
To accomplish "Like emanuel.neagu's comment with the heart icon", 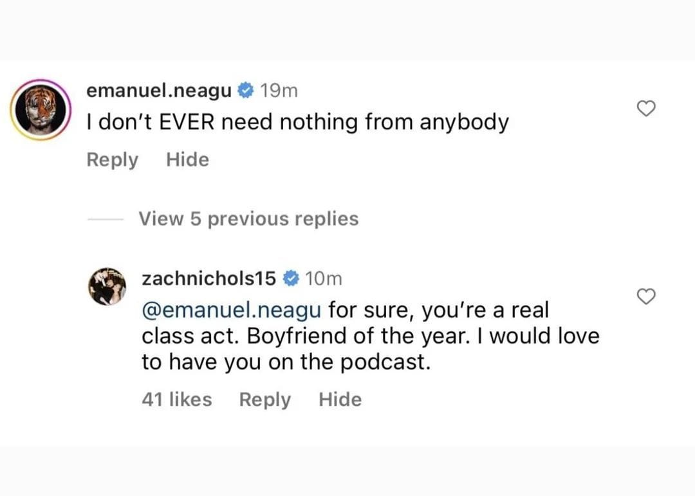I will (646, 109).
